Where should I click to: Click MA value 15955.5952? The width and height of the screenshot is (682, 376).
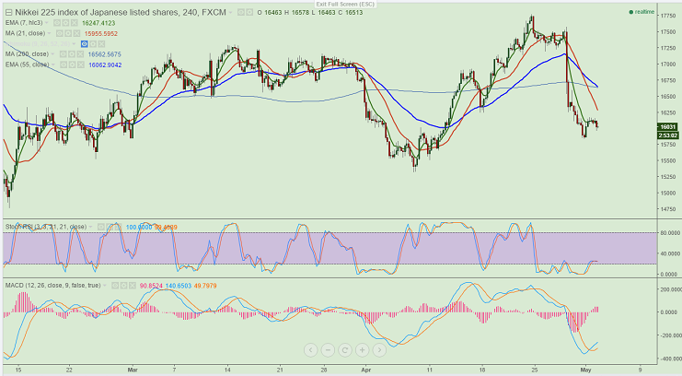pos(101,33)
